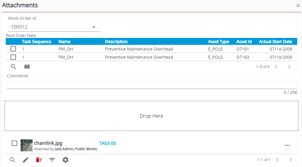
Task: Sort by Actual Start Date column header
Action: [275, 42]
